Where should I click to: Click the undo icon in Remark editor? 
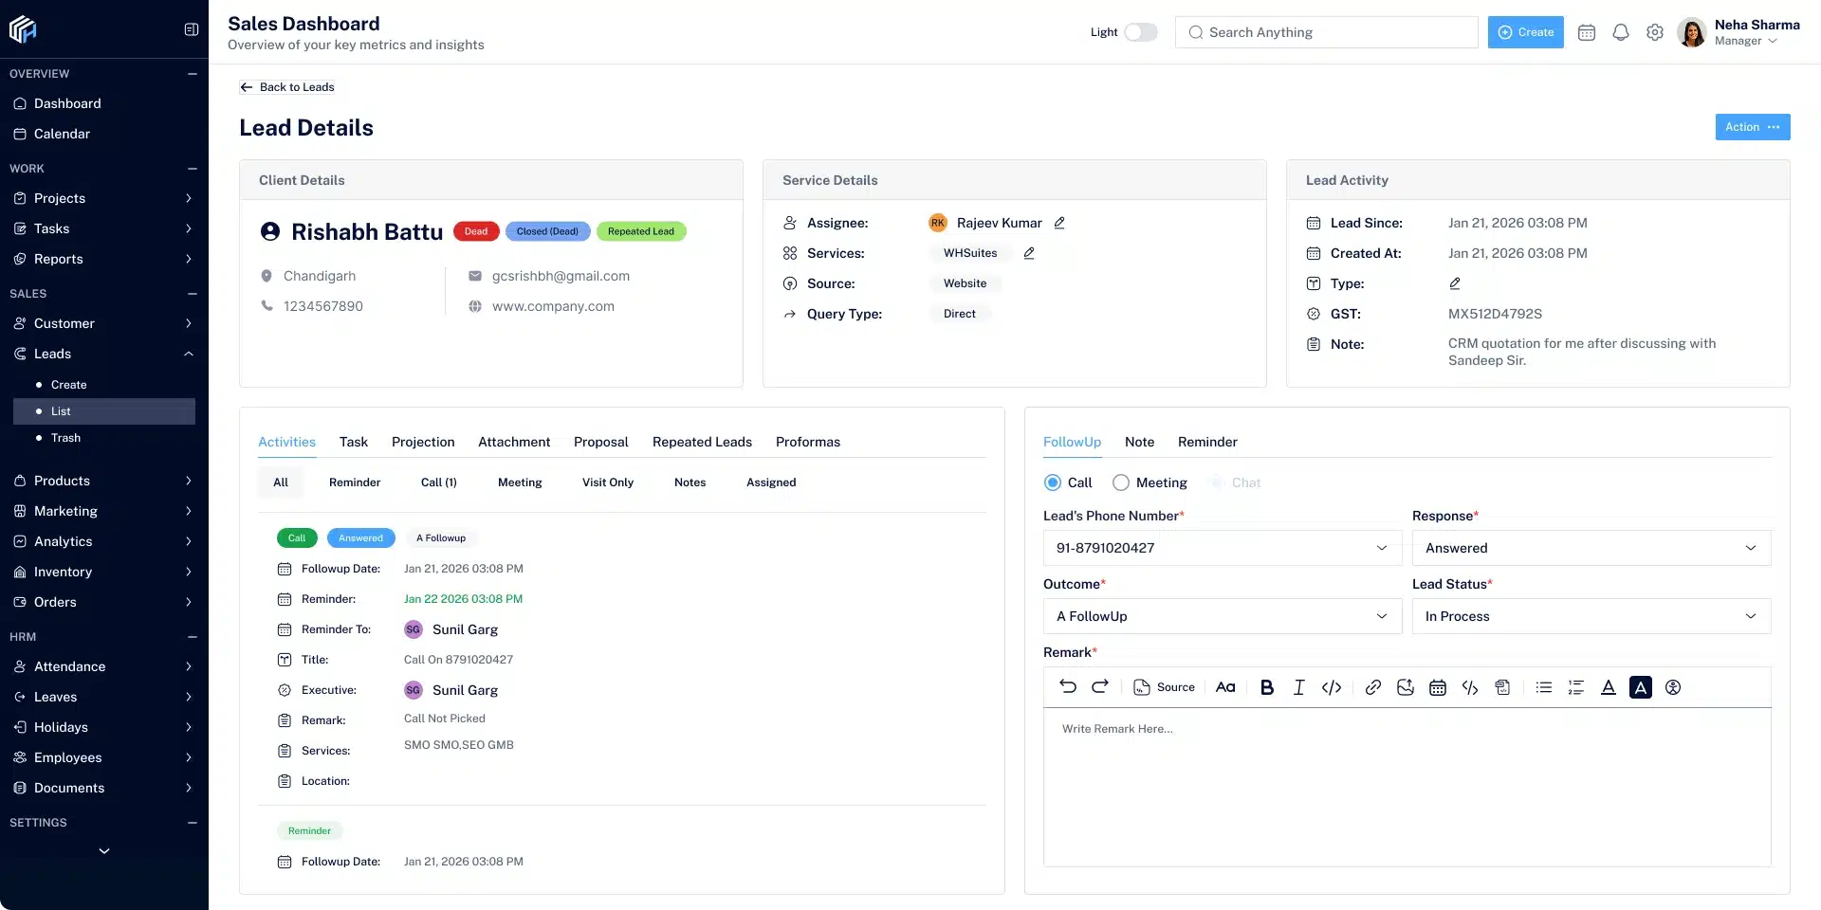pos(1068,687)
